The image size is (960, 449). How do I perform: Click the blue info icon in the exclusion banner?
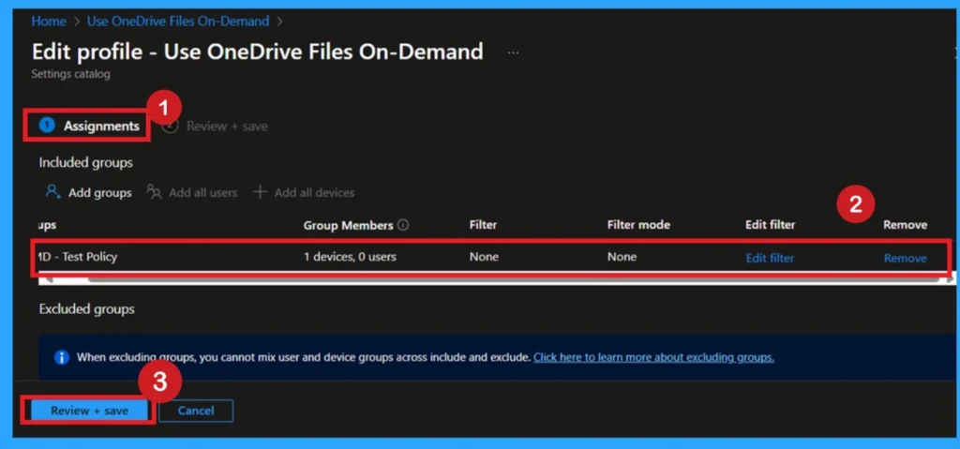pos(62,357)
